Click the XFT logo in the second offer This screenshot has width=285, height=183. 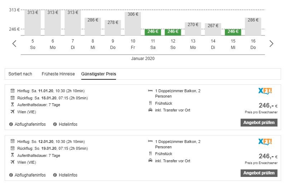(x=265, y=142)
